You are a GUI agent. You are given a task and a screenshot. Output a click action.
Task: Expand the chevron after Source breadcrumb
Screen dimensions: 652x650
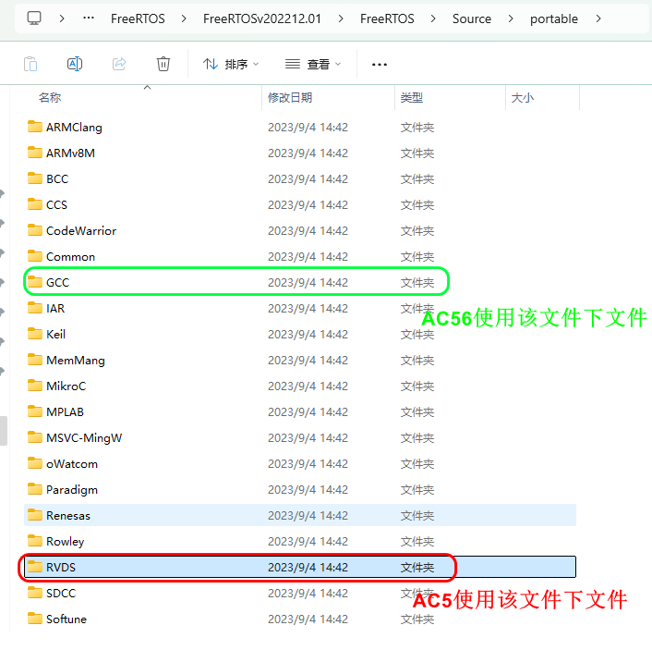511,18
